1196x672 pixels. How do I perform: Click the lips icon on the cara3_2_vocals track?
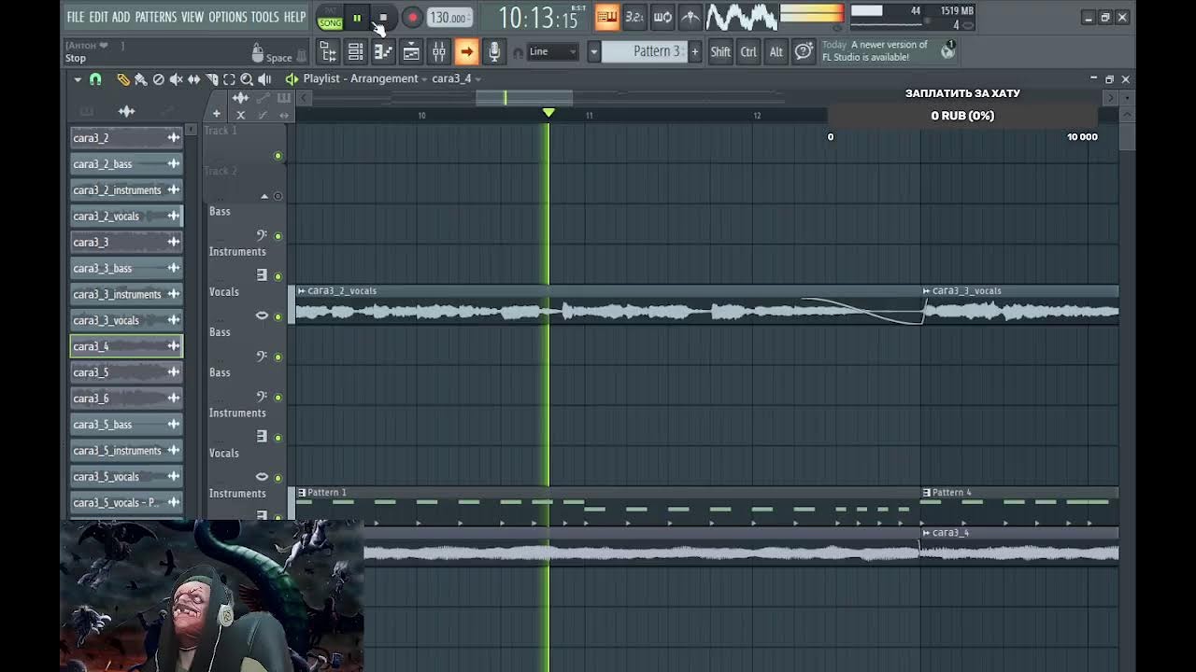pyautogui.click(x=262, y=315)
